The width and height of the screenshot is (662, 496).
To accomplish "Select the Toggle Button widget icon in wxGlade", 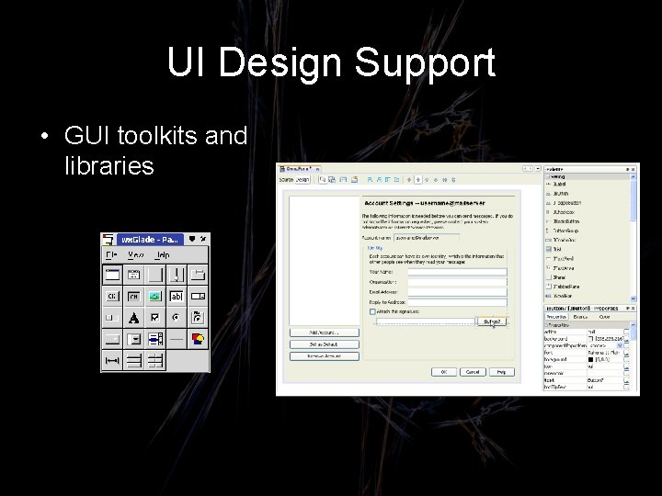I will pyautogui.click(x=134, y=297).
